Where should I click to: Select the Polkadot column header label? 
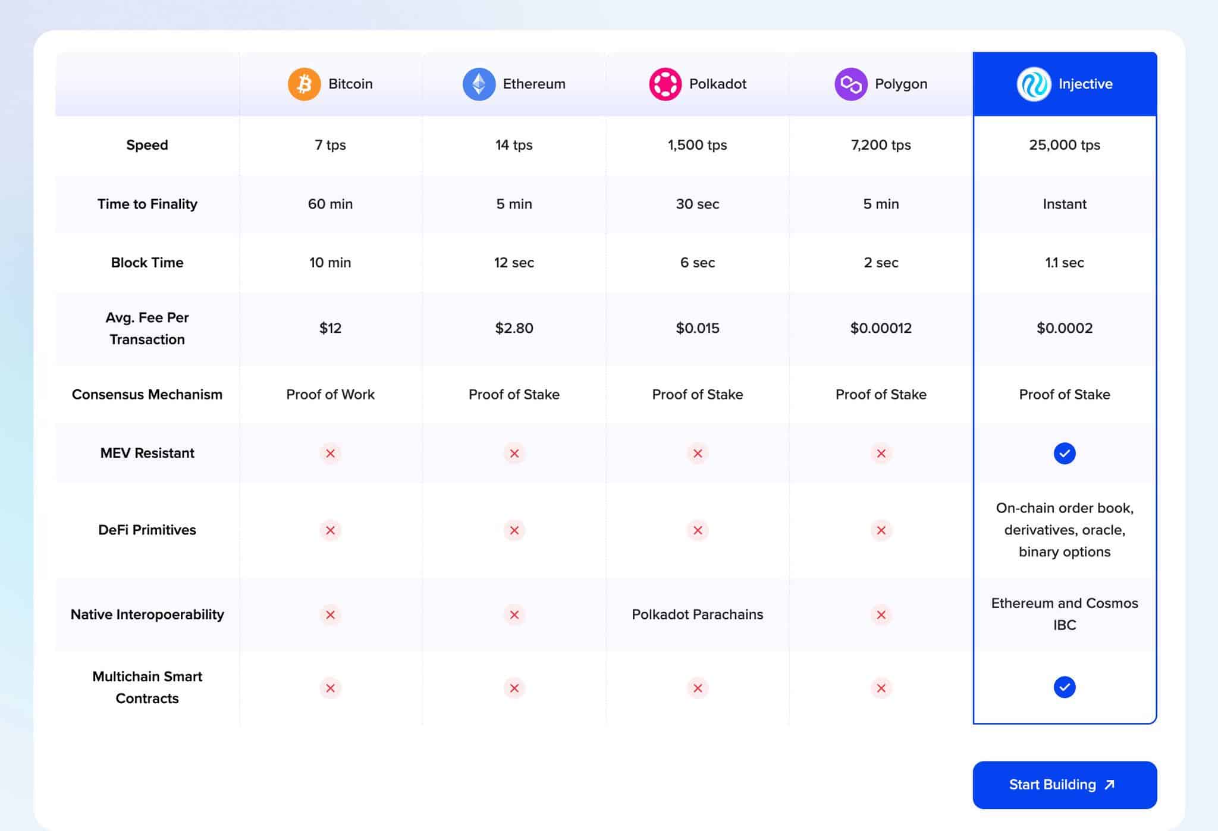click(x=717, y=84)
